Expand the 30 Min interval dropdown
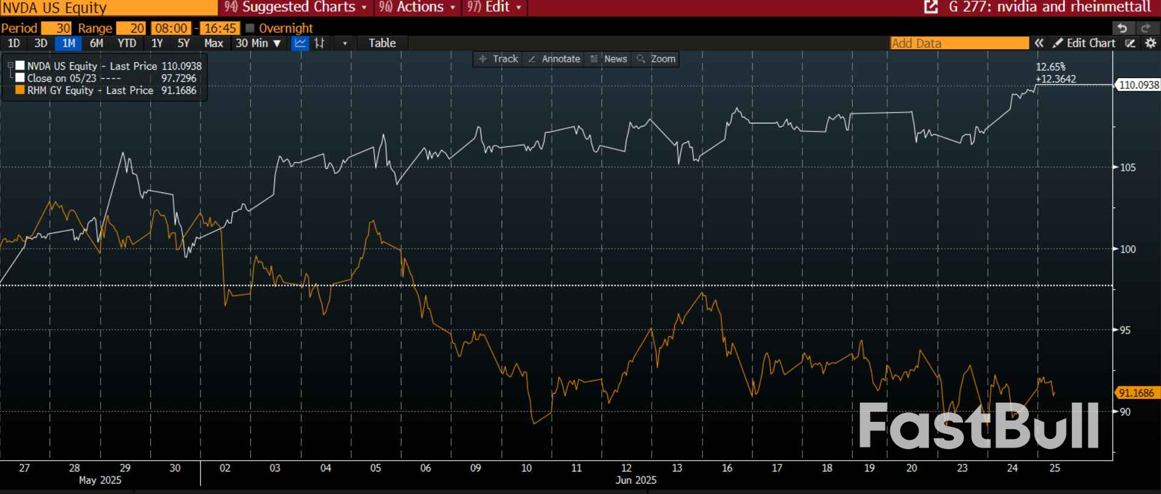1161x494 pixels. (259, 43)
